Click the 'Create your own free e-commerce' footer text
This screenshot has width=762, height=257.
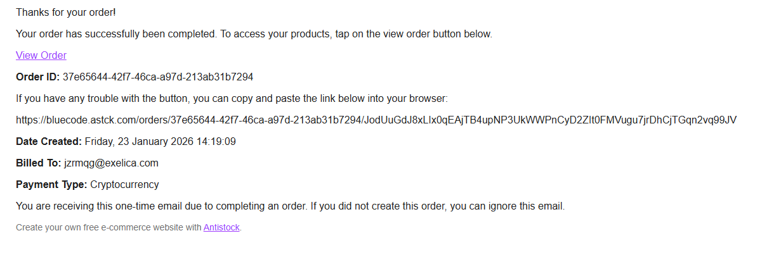pyautogui.click(x=108, y=227)
